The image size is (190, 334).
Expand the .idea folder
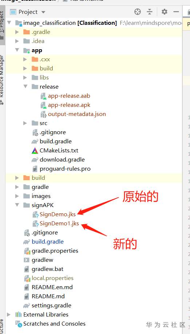[17, 41]
